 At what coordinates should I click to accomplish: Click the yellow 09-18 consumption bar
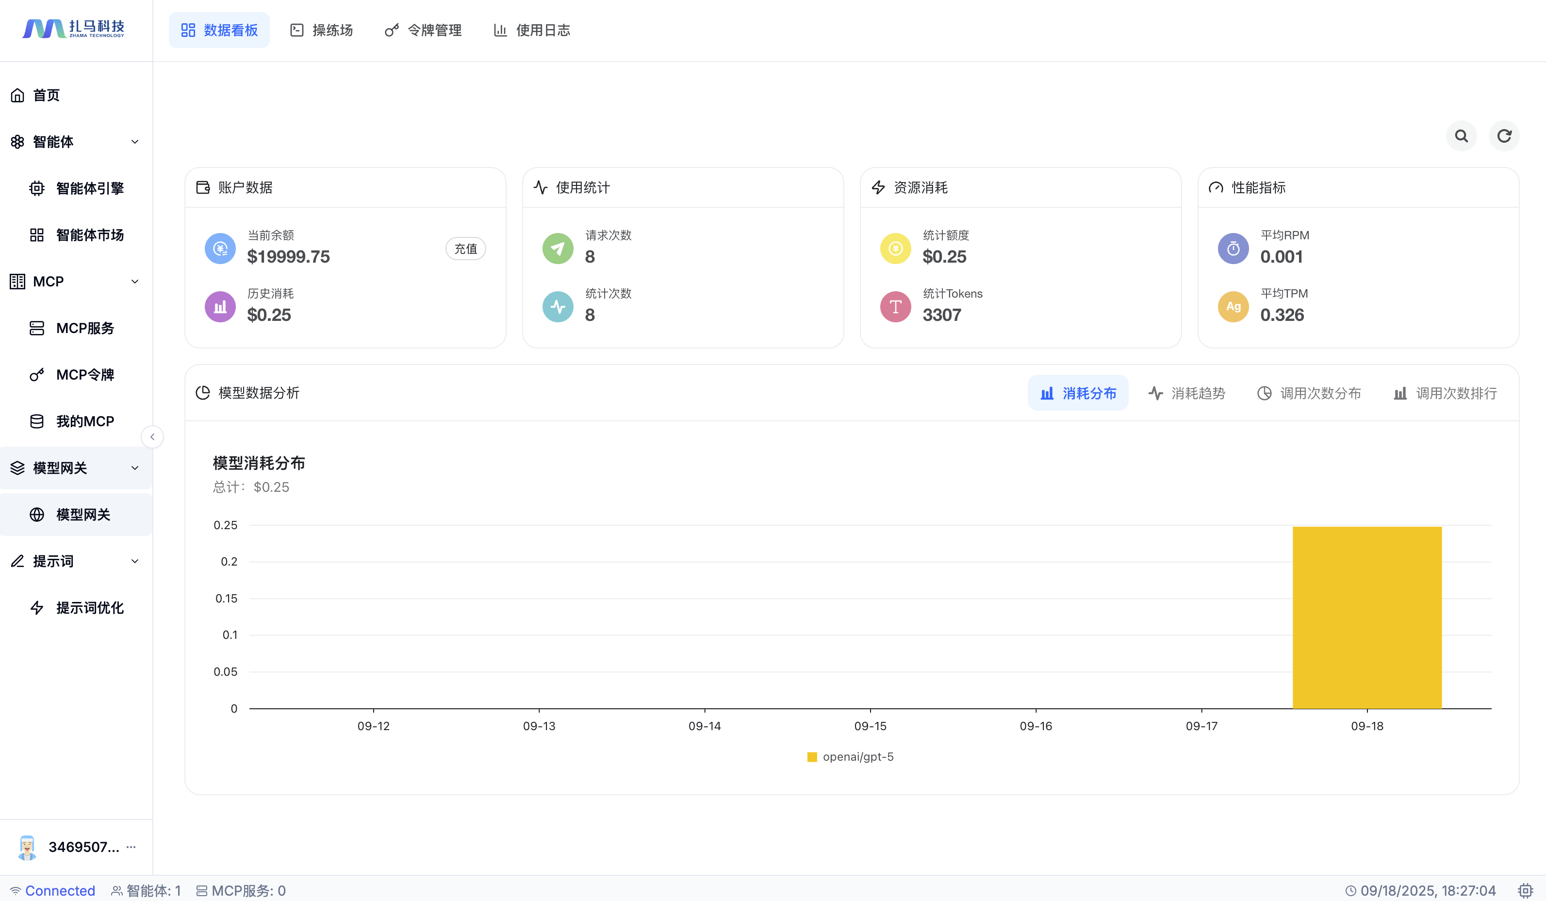coord(1367,617)
